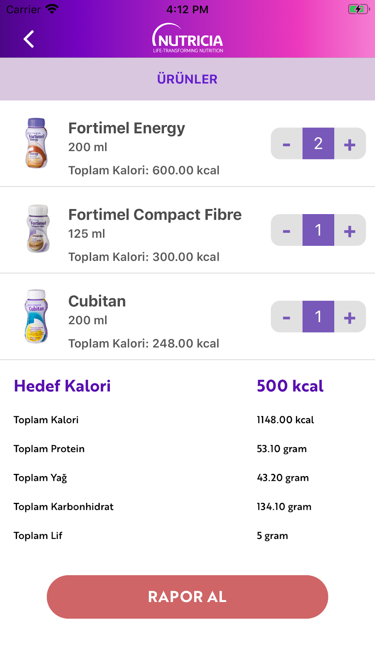Viewport: 375px width, 666px height.
Task: Tap the Hedef Kalori 500 kcal value
Action: pyautogui.click(x=290, y=386)
